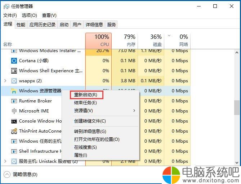The width and height of the screenshot is (241, 184).
Task: Switch to the 服务 tab
Action: [111, 24]
